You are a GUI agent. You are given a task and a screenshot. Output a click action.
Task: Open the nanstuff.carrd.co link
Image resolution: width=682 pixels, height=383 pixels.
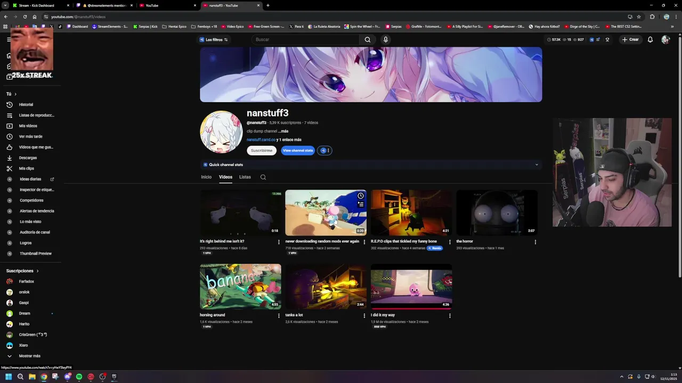[x=261, y=140]
